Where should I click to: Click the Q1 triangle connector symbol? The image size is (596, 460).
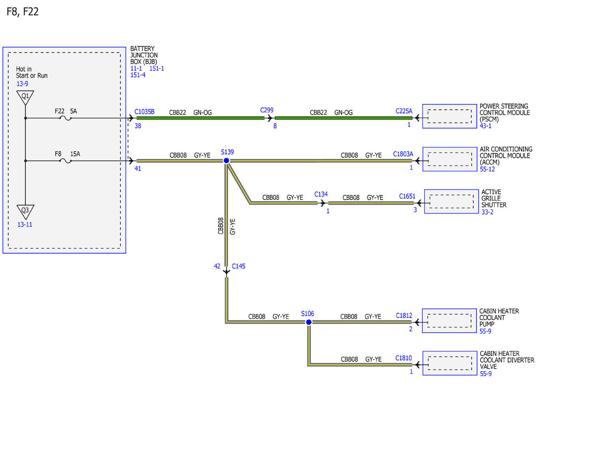(25, 97)
